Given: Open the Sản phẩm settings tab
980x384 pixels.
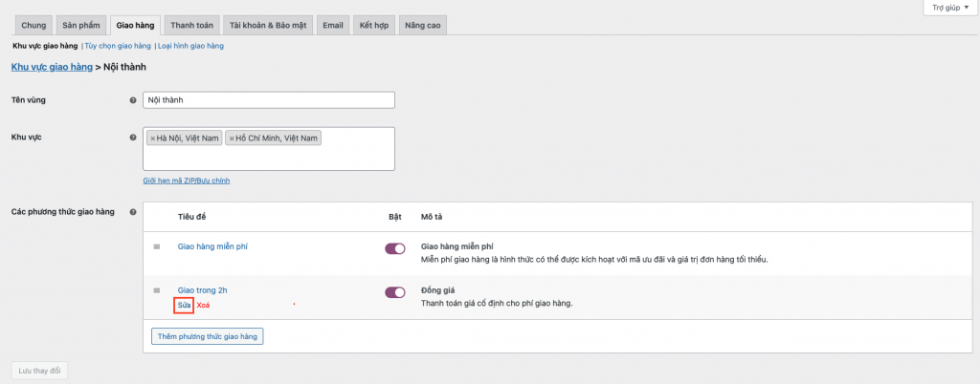Looking at the screenshot, I should point(81,25).
